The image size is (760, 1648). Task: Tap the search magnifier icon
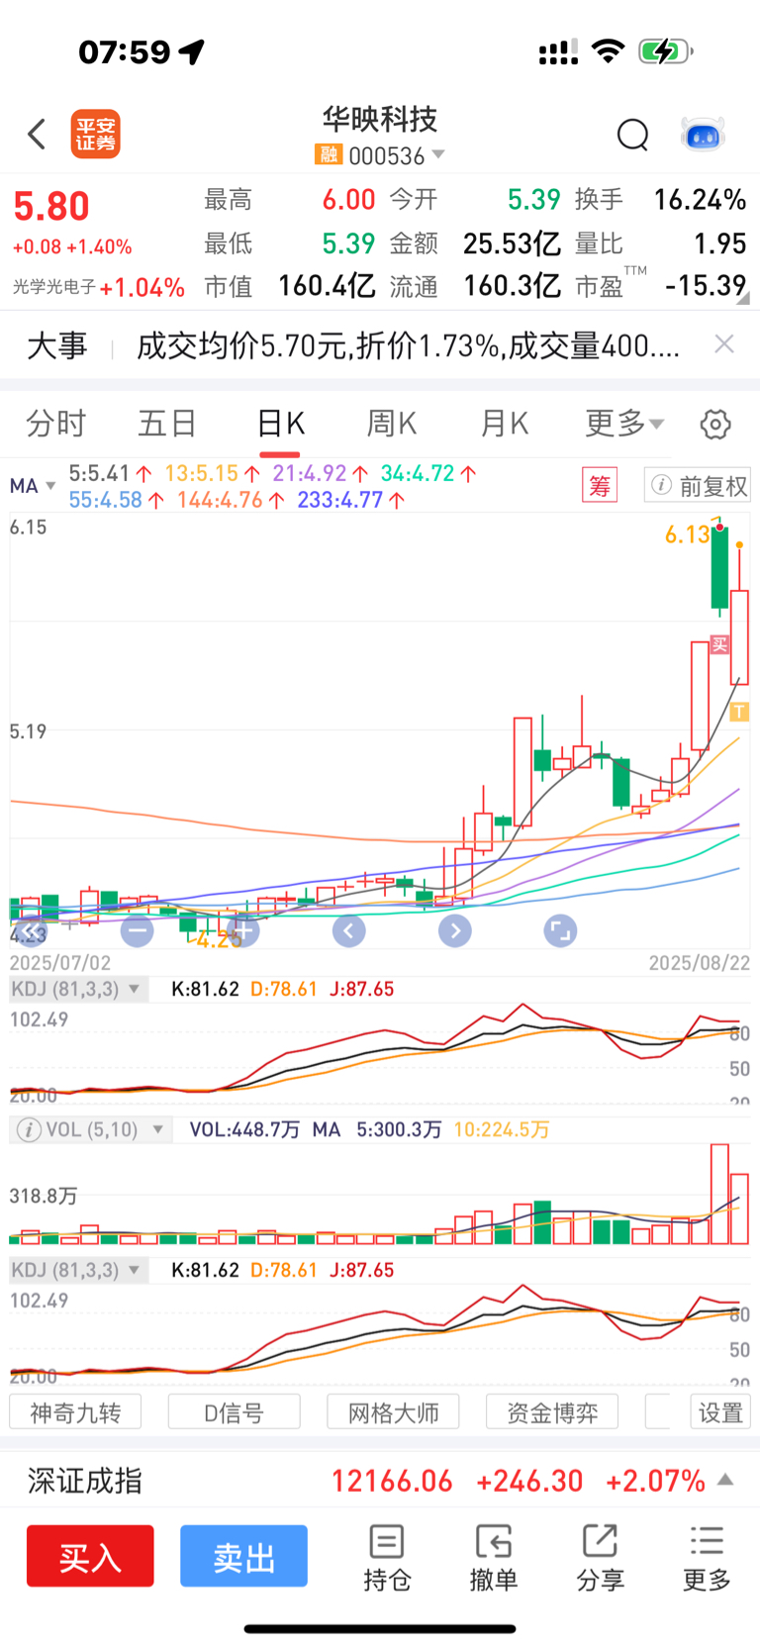coord(632,134)
